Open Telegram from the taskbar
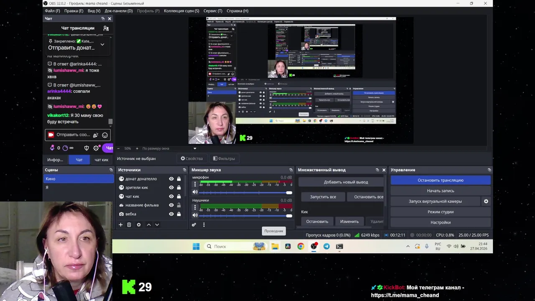The width and height of the screenshot is (535, 301). tap(326, 246)
